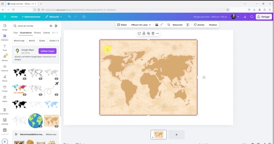Viewport: 274px width, 144px height.
Task: Open more options ellipsis above the image
Action: [x=158, y=33]
